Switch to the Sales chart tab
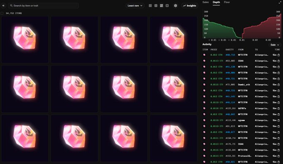283x164 pixels. click(206, 2)
